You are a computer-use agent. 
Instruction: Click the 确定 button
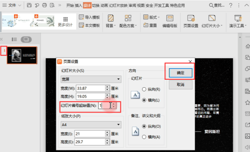pos(180,73)
